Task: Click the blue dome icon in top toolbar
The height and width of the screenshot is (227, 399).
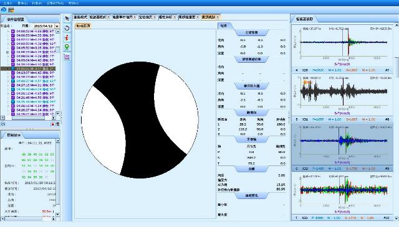Action: tap(4, 10)
